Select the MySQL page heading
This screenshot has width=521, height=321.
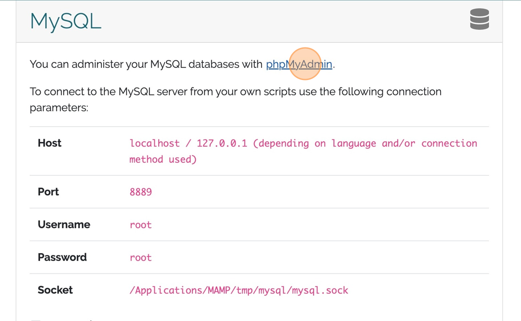tap(65, 21)
